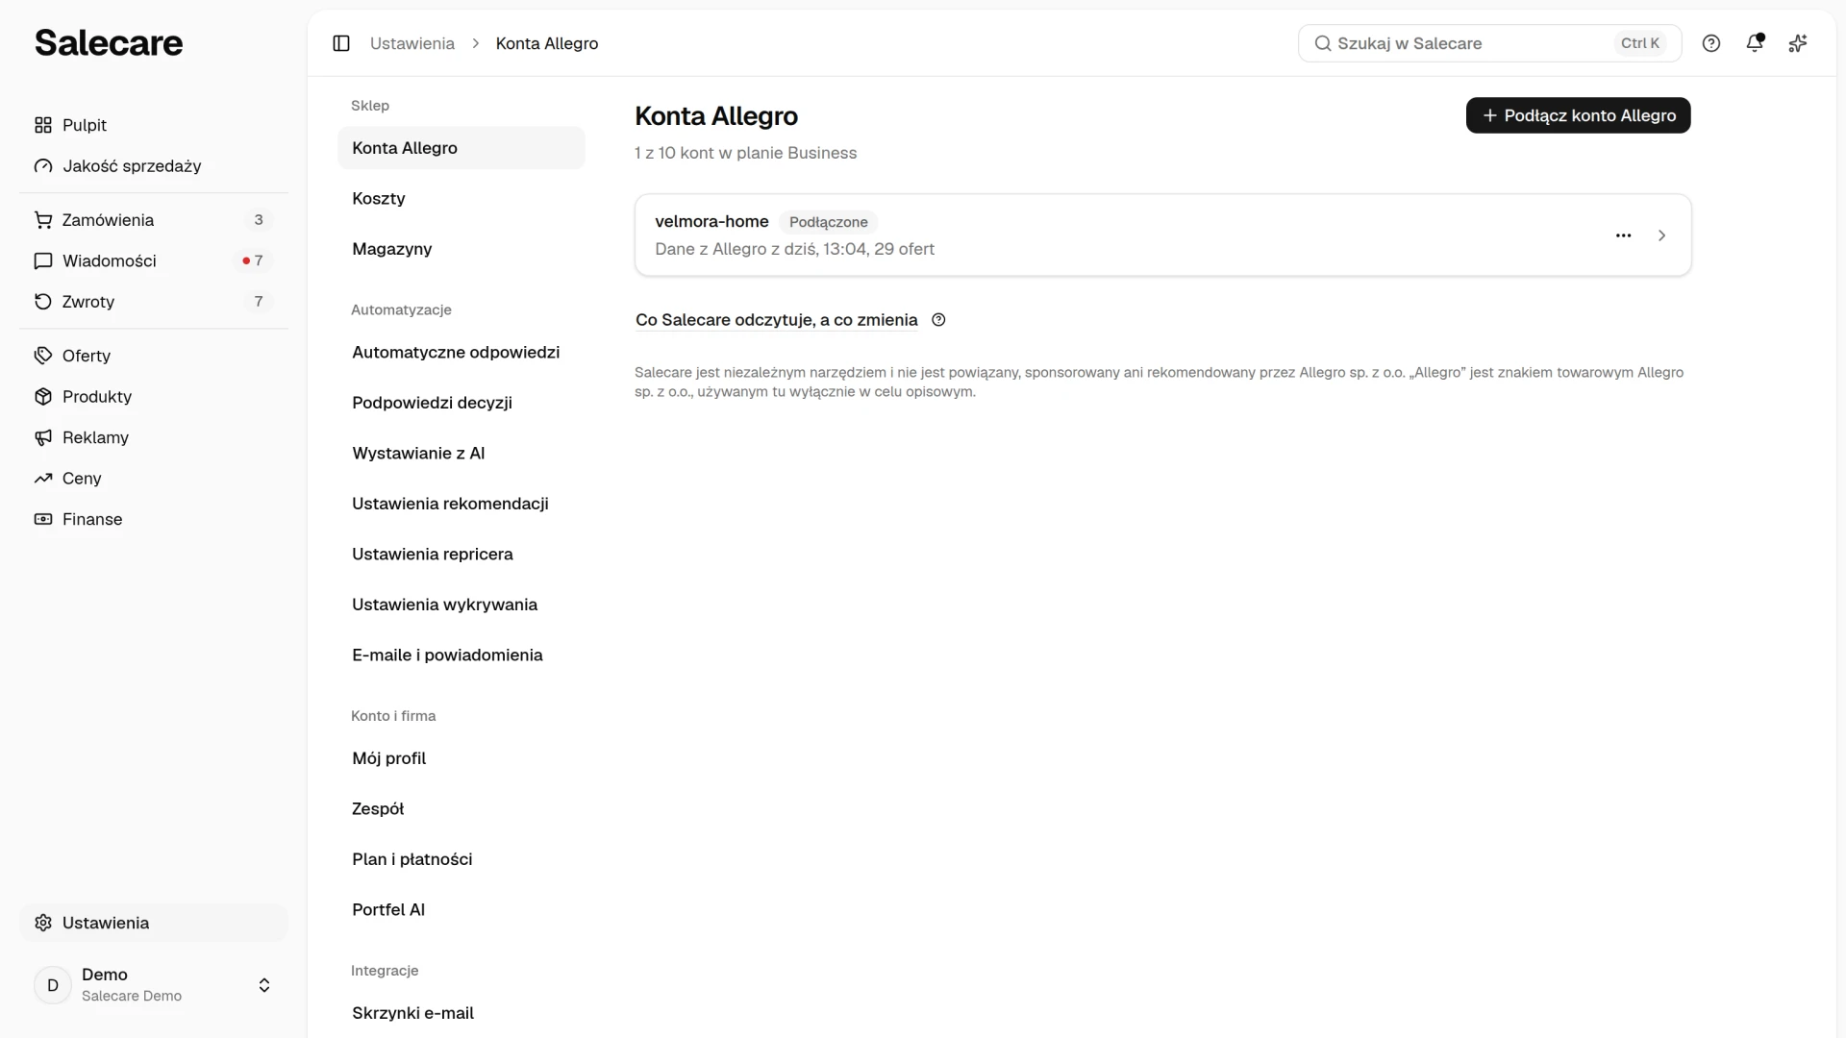Click Konta Allegro breadcrumb text
The image size is (1846, 1038).
547,43
